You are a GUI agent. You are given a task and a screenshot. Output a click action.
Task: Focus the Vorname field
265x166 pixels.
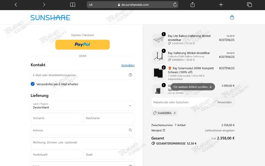pos(56,118)
